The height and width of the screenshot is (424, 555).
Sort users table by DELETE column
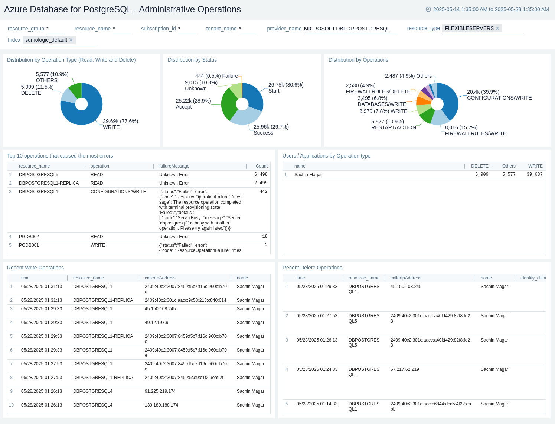coord(480,166)
